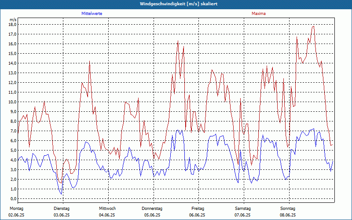Screen dimensions: 352x220
Task: Click the 14,0 y-axis value
Action: [x=13, y=63]
